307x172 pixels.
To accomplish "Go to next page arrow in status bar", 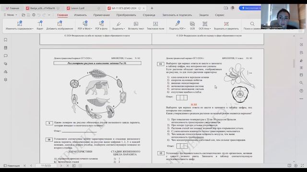I will [x=61, y=166].
